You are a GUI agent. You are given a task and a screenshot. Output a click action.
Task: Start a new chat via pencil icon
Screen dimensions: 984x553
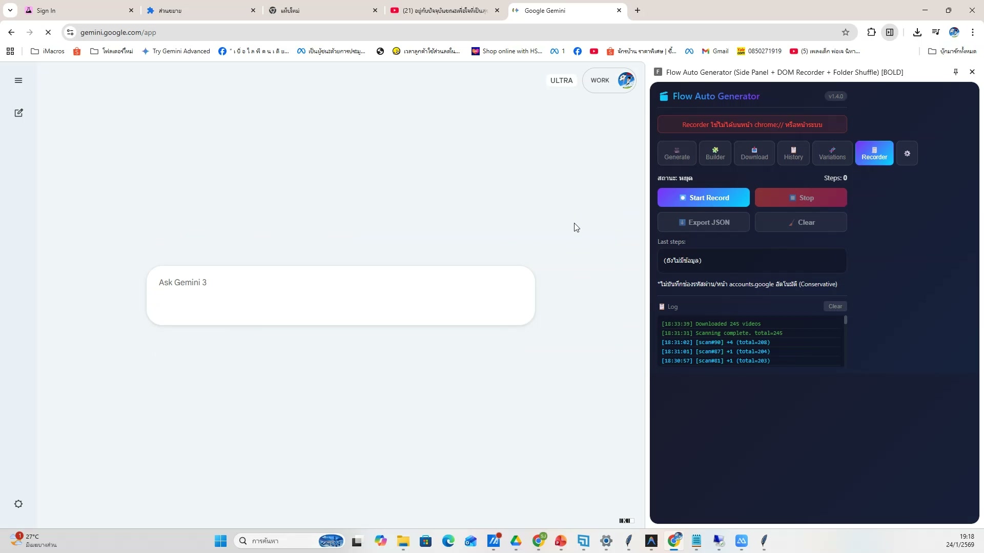point(18,113)
